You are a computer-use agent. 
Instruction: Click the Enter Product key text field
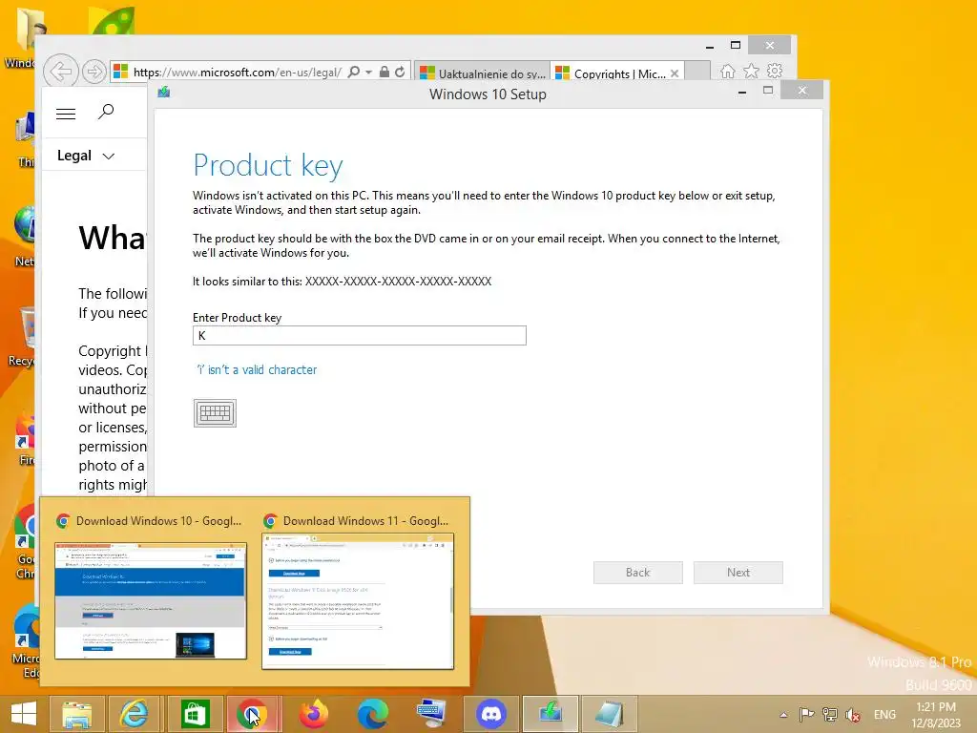360,335
